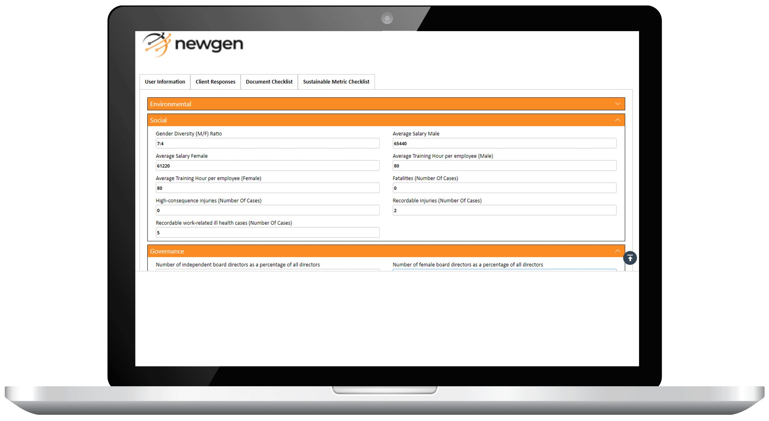The image size is (769, 421).
Task: Click the Average Salary Male field
Action: click(x=504, y=144)
